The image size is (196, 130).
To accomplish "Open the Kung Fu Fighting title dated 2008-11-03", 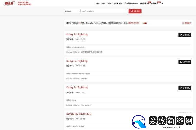I will pyautogui.click(x=77, y=88).
